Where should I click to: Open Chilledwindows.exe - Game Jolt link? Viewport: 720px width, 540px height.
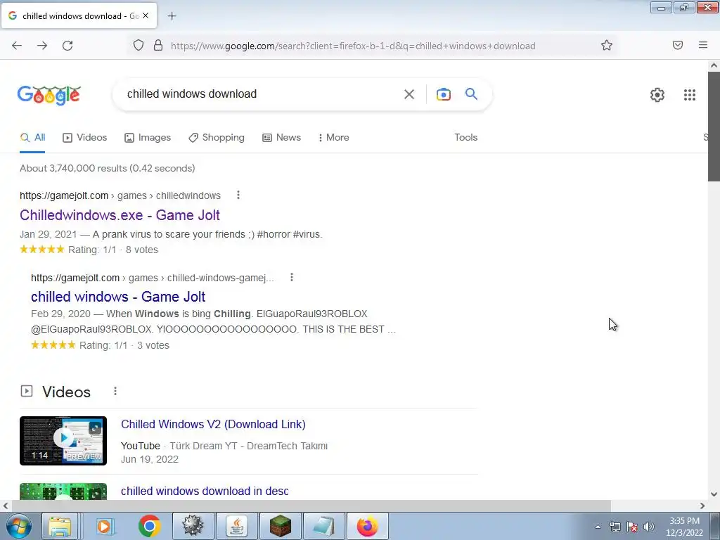click(x=120, y=215)
